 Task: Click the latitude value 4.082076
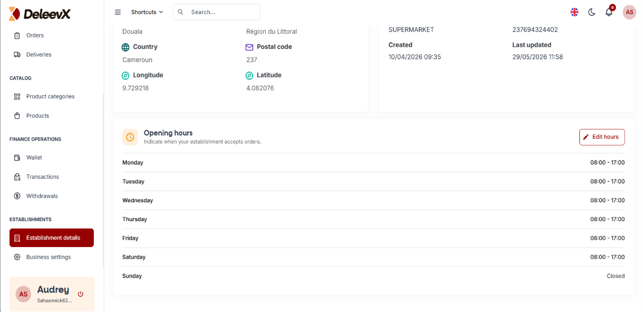coord(260,88)
